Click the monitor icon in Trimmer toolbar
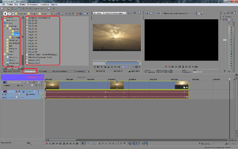This screenshot has width=238, height=149. coord(139,13)
